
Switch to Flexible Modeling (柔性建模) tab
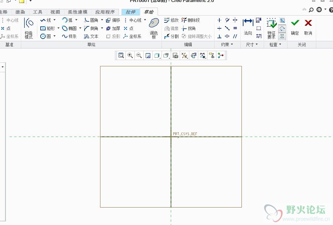tap(78, 12)
